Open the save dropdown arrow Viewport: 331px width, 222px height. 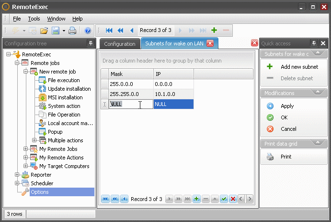pyautogui.click(x=64, y=31)
